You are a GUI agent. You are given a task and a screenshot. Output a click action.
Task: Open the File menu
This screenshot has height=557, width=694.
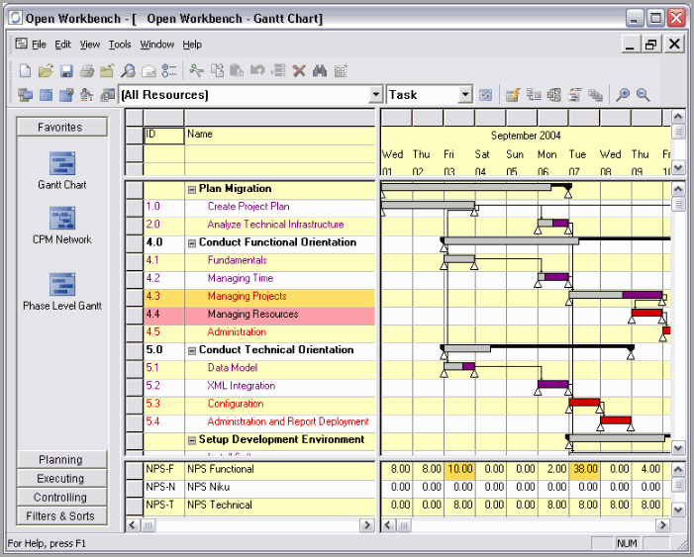pos(39,45)
